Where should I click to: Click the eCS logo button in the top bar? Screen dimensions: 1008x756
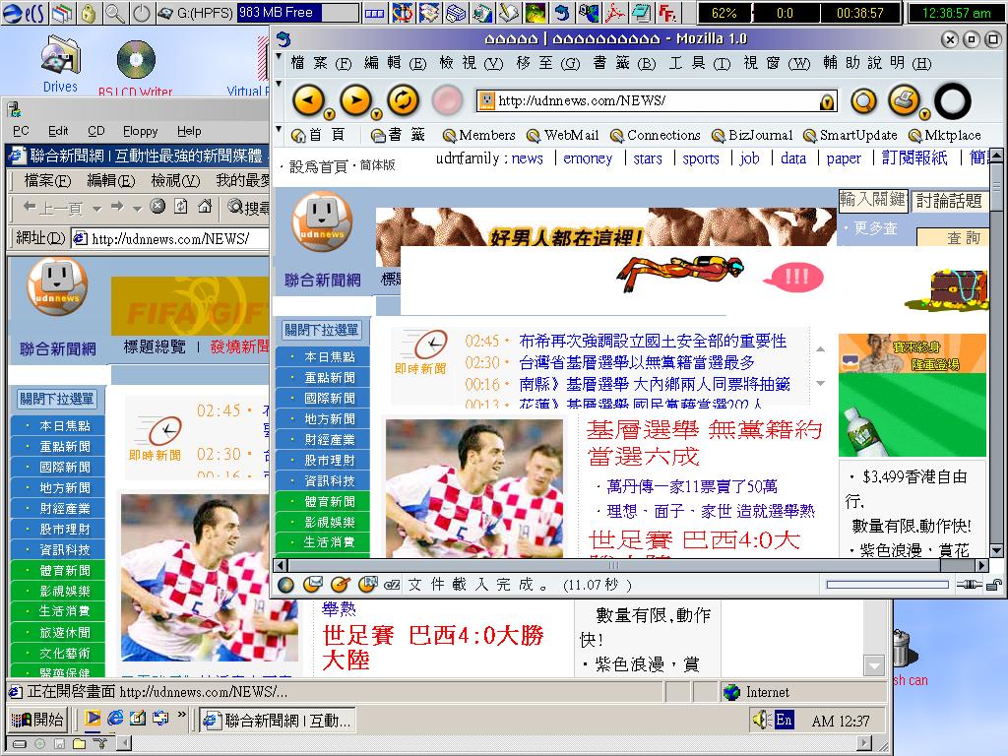(x=24, y=12)
